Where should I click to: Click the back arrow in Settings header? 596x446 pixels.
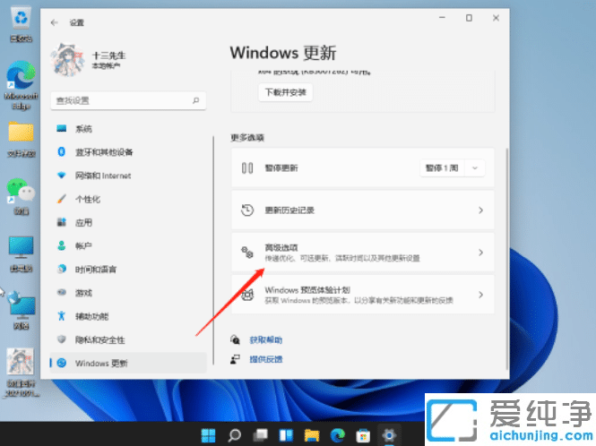pos(55,22)
